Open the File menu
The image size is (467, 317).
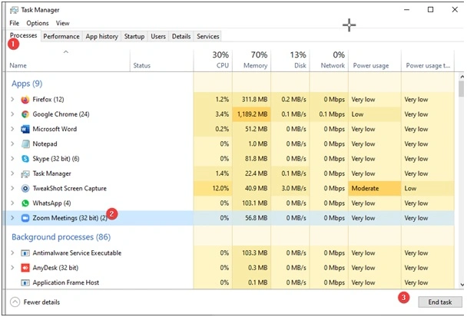[15, 23]
